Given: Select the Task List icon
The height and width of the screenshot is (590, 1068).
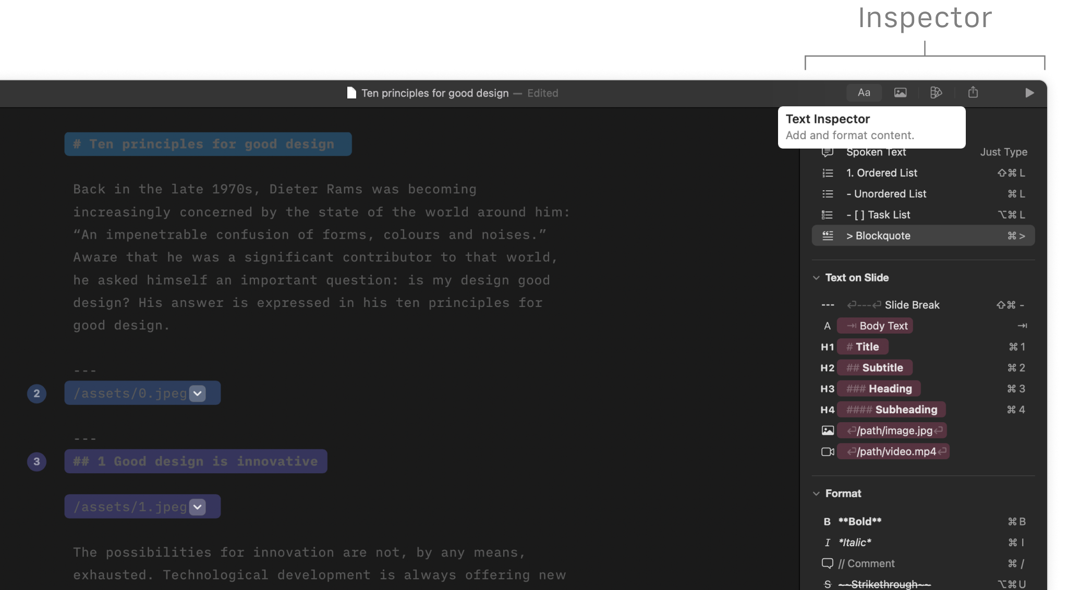Looking at the screenshot, I should [x=828, y=214].
